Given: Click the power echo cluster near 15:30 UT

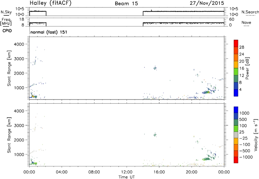Looking at the screenshot, I should click(x=155, y=68).
